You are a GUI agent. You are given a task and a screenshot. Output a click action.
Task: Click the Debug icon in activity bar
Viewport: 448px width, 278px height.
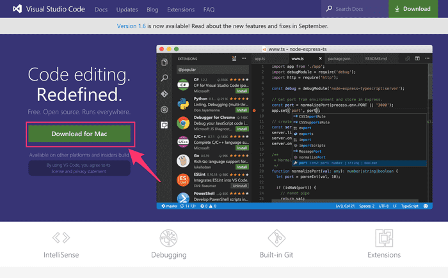[164, 109]
